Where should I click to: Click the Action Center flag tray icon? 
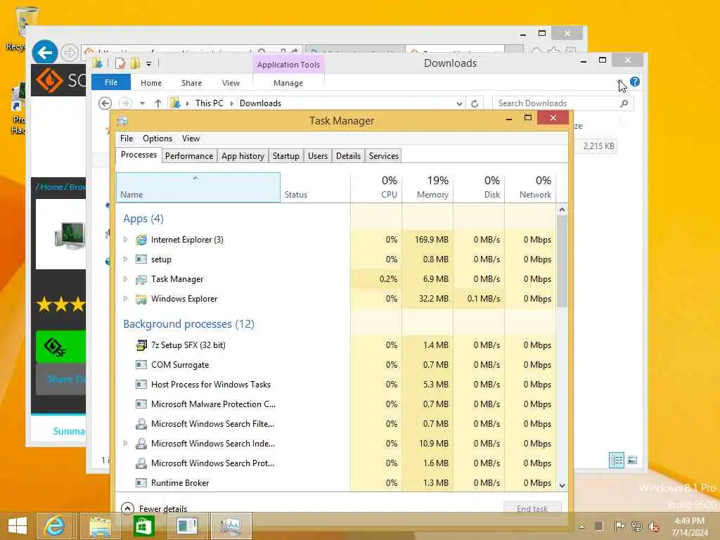tap(619, 526)
